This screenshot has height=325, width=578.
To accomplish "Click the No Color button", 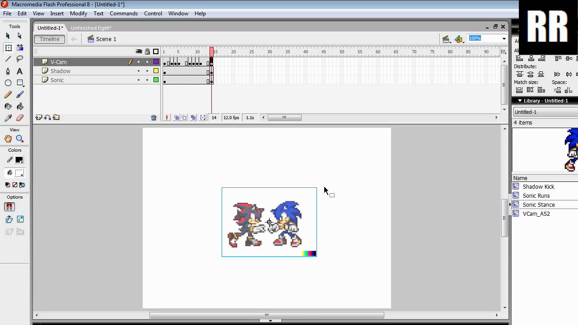I will pos(15,185).
